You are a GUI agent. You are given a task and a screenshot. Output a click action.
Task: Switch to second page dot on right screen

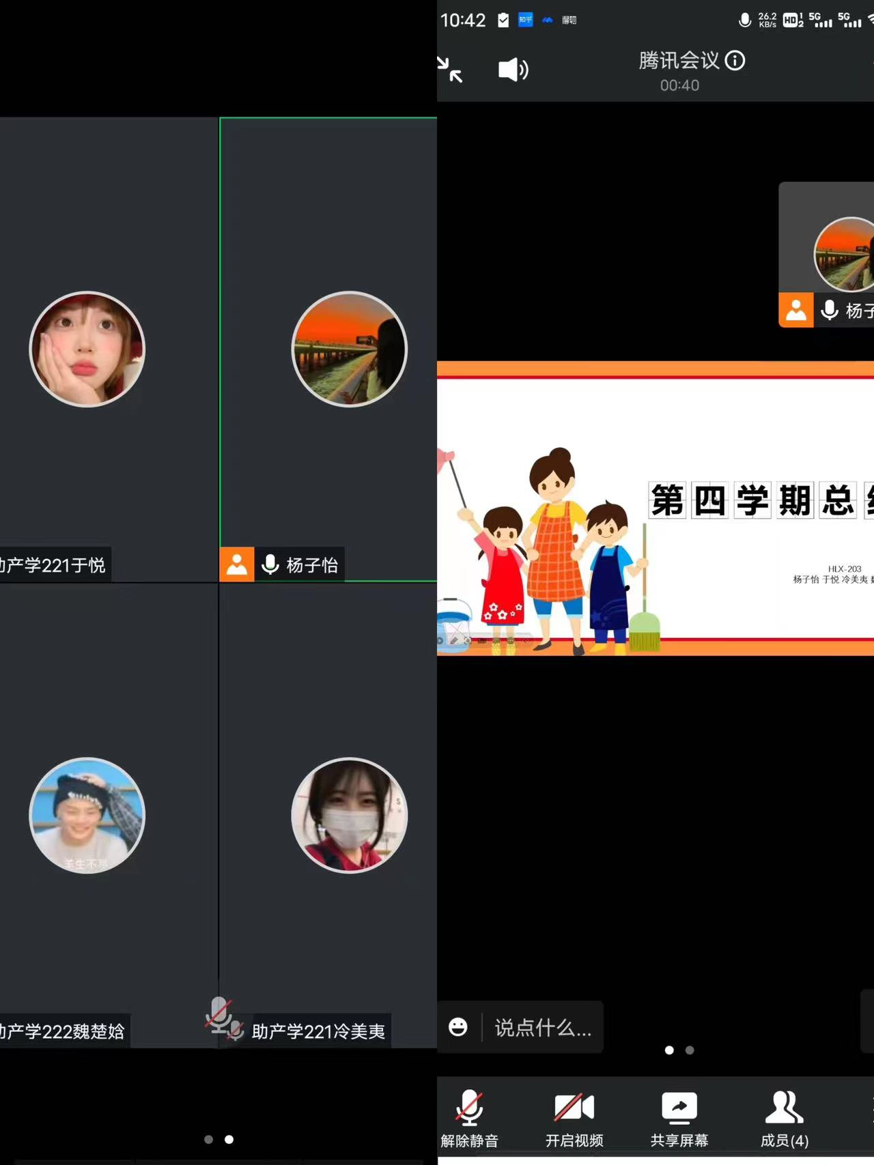(690, 1050)
